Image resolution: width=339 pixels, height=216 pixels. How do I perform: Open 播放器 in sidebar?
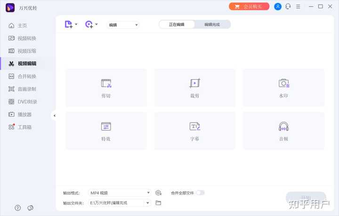[x=20, y=115]
